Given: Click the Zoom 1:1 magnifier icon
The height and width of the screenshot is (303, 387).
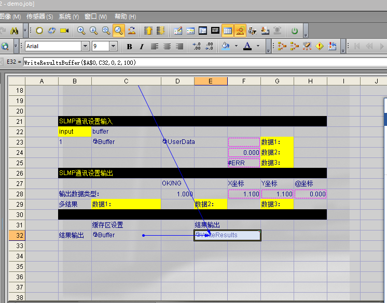Looking at the screenshot, I should pyautogui.click(x=106, y=31).
